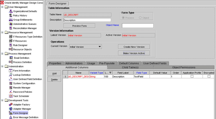The height and width of the screenshot is (119, 216).
Task: Switch to the Properties tab
Action: tap(55, 63)
